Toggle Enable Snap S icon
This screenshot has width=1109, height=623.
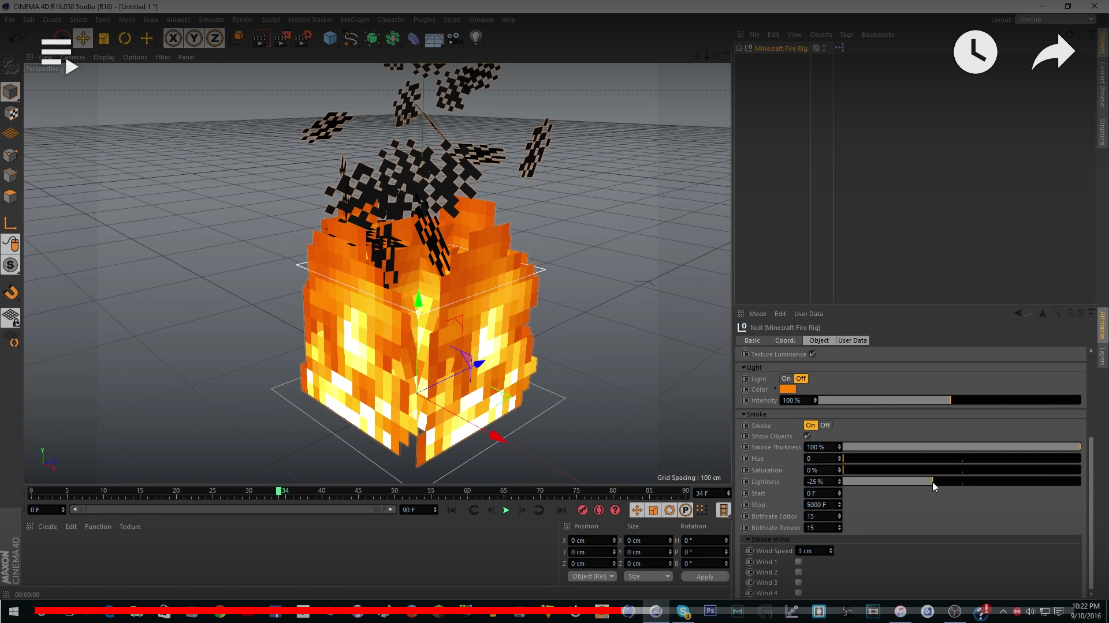click(10, 265)
